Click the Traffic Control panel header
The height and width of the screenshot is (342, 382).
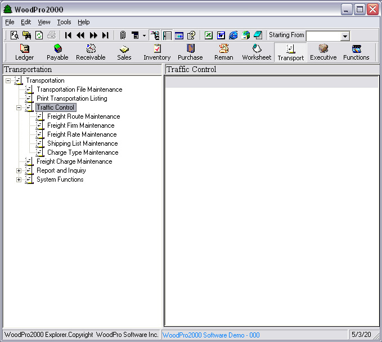click(x=272, y=69)
